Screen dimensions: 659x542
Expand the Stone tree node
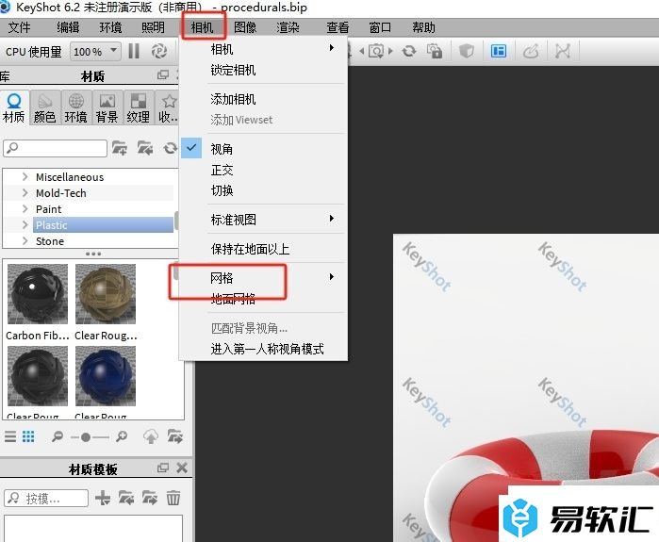25,240
